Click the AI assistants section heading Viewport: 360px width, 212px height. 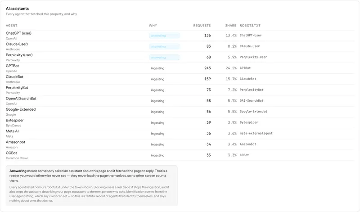tap(17, 9)
